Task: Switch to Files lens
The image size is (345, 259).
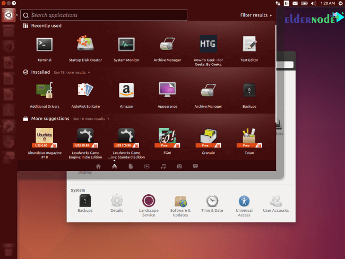Action: tap(131, 166)
